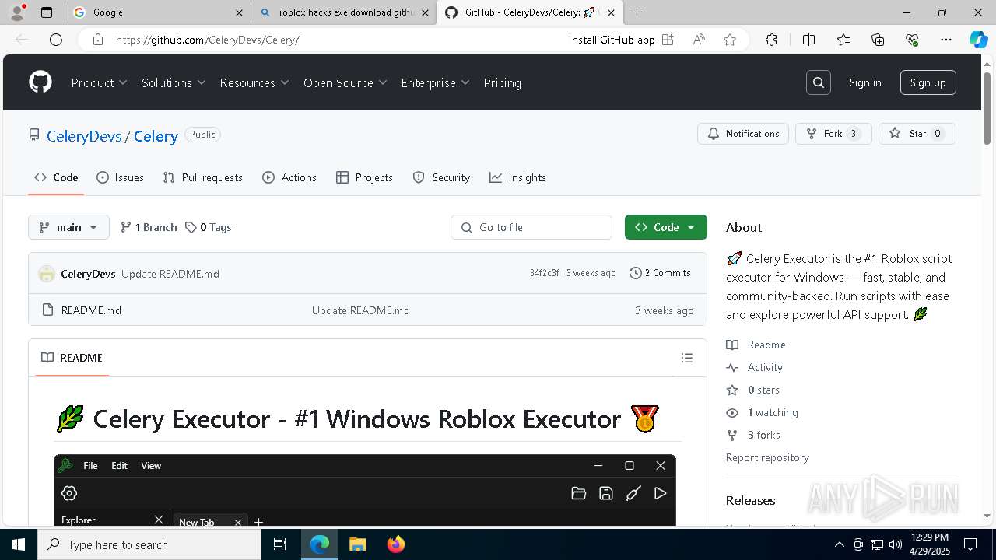Open Collections icon in toolbar
The height and width of the screenshot is (560, 996).
(878, 40)
